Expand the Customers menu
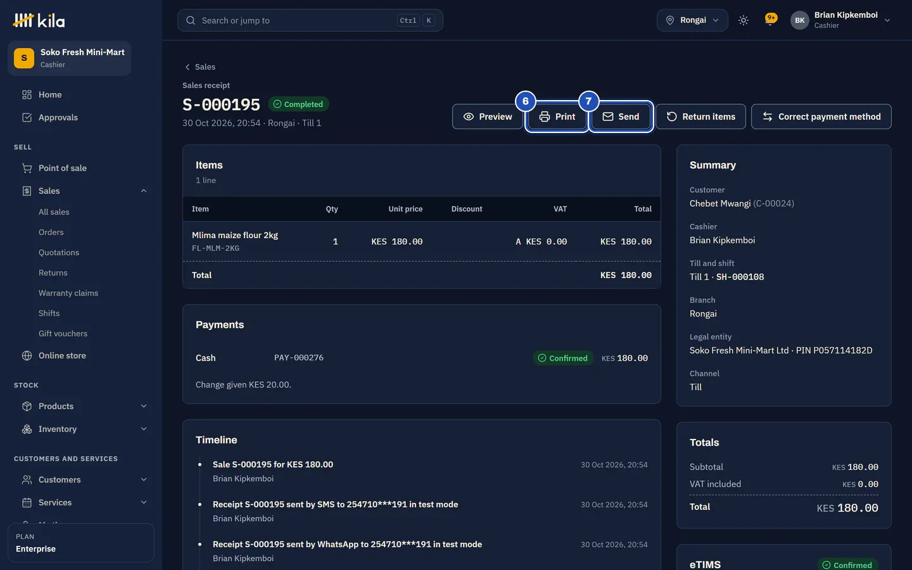The height and width of the screenshot is (570, 912). coord(144,479)
